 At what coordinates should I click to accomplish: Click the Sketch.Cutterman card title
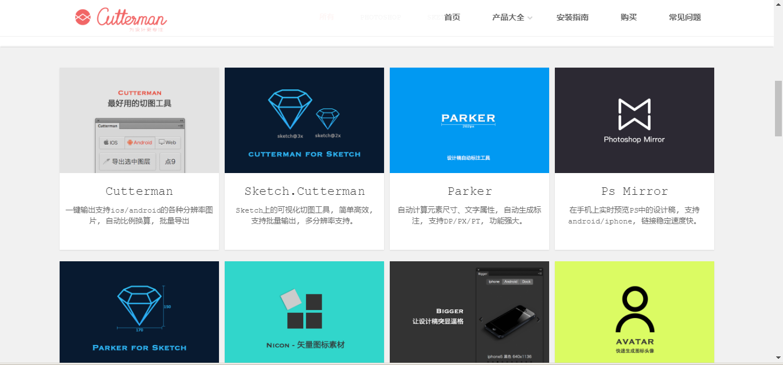coord(304,191)
